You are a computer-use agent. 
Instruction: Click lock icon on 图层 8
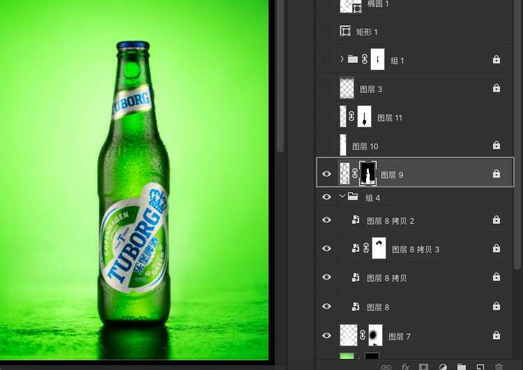point(497,306)
